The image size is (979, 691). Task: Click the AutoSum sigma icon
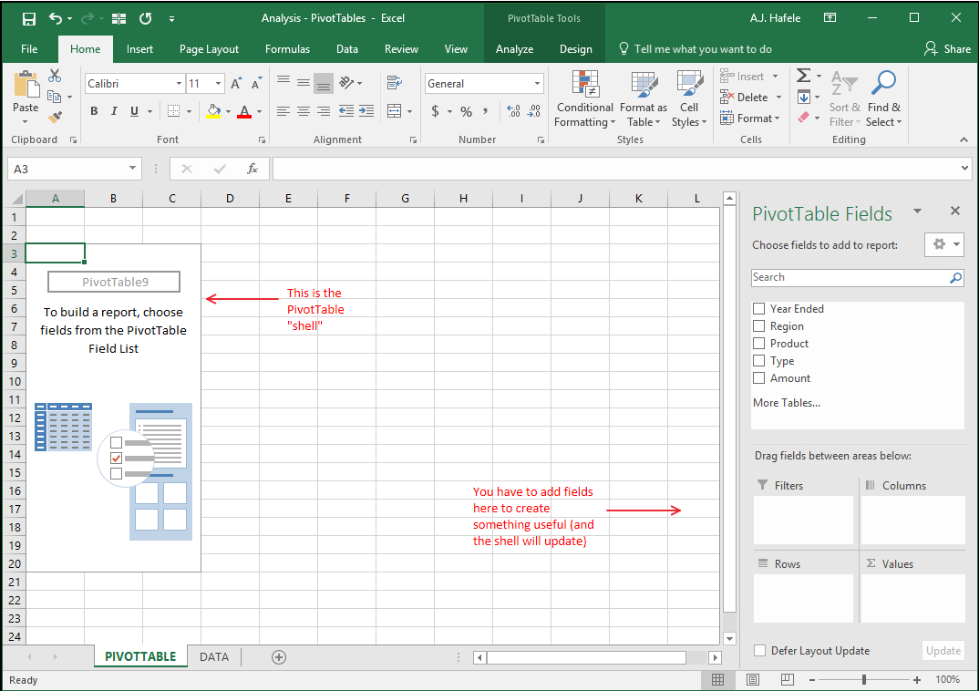point(804,76)
